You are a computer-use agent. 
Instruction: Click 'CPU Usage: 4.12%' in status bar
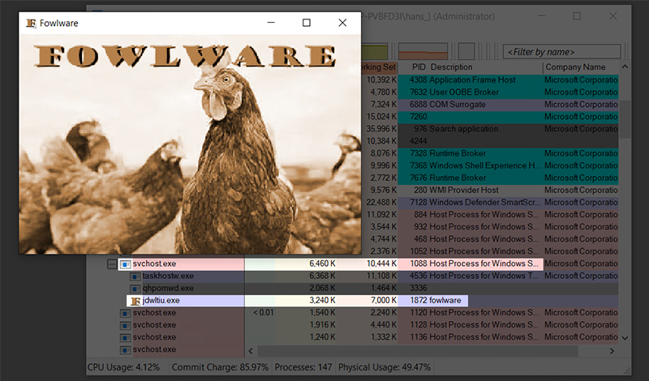[x=123, y=367]
